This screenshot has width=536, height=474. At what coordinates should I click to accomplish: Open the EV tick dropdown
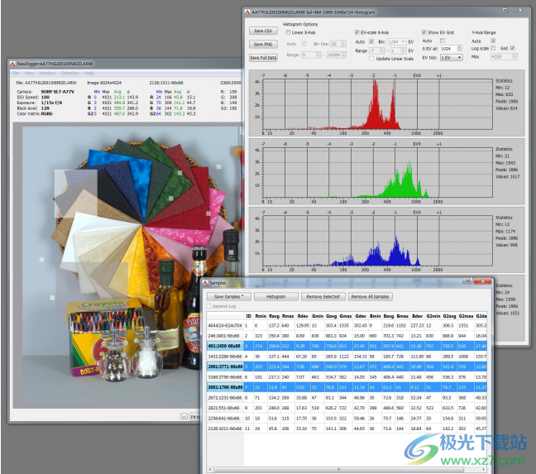(452, 58)
